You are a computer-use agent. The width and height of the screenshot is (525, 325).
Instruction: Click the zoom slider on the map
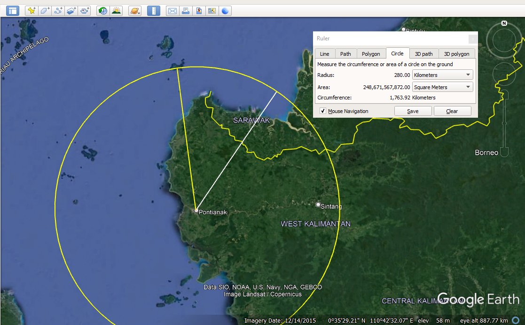[504, 123]
